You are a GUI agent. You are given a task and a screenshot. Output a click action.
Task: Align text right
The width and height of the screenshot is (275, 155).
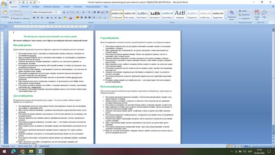[x=86, y=17]
